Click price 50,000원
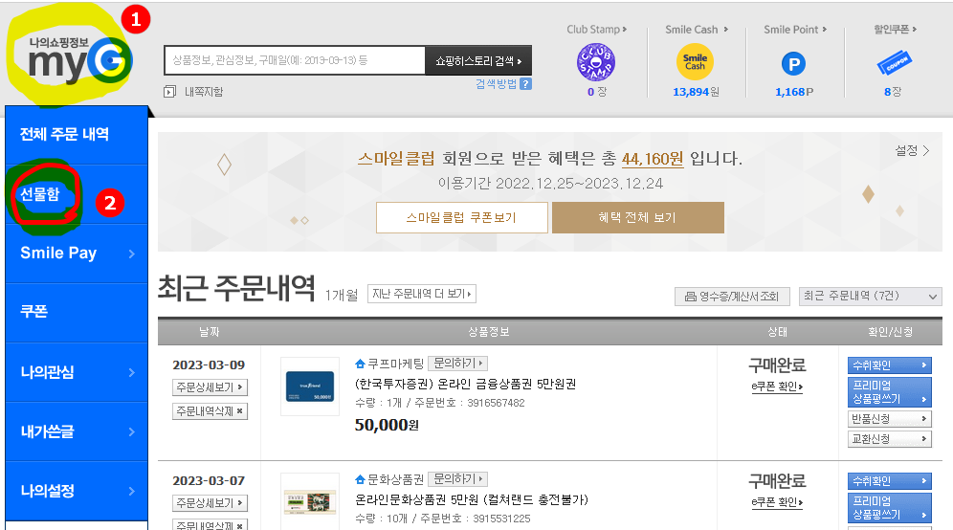This screenshot has width=953, height=530. pyautogui.click(x=387, y=425)
